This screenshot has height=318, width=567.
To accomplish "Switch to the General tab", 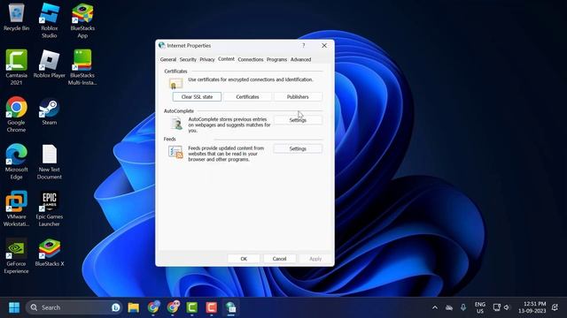I will coord(168,59).
